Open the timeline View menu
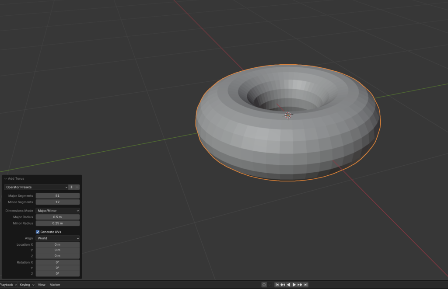This screenshot has height=289, width=448. tap(42, 285)
